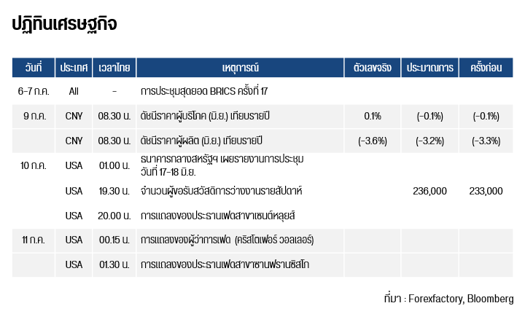Click the '11 ก.ค.' date cell
525x322 pixels.
tap(34, 240)
